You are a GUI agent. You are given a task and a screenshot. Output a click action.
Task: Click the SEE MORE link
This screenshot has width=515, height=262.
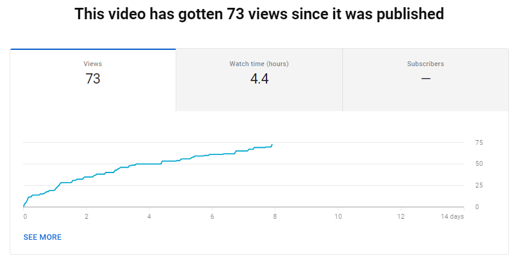coord(42,237)
